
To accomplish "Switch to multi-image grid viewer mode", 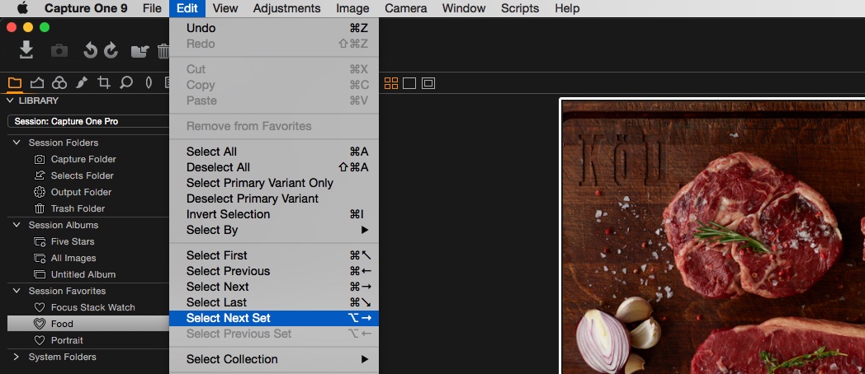I will point(391,83).
